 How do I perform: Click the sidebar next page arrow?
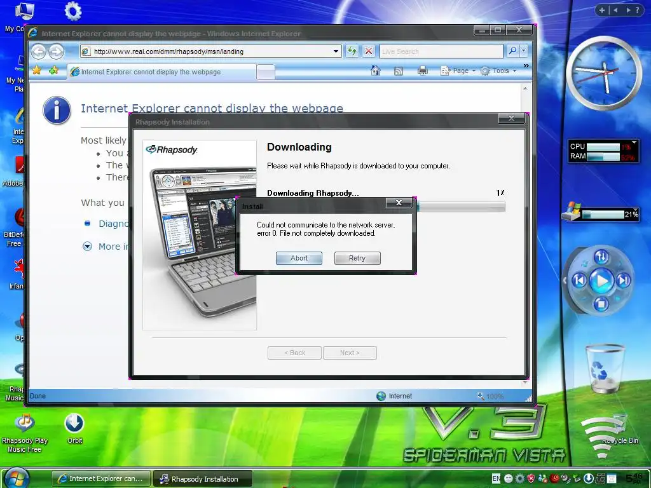628,10
